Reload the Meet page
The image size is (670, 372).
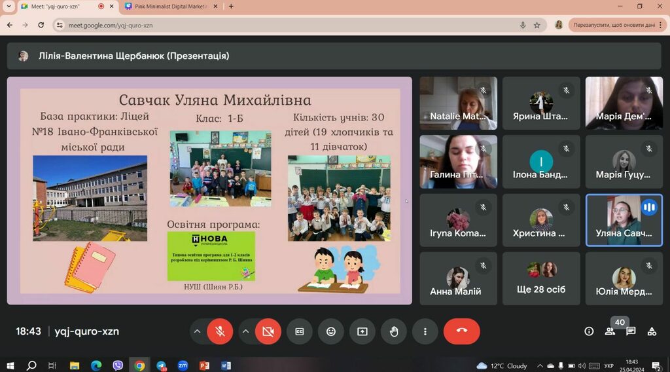[x=41, y=26]
